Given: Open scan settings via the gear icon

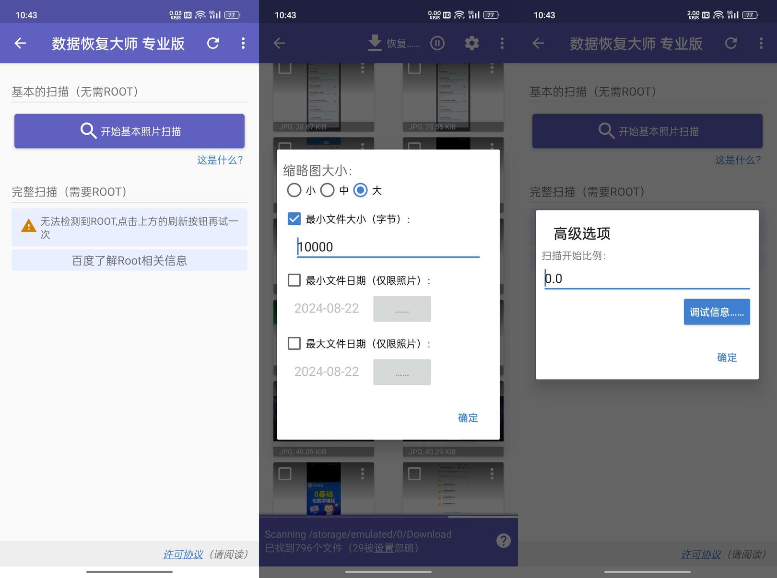Looking at the screenshot, I should click(x=471, y=44).
